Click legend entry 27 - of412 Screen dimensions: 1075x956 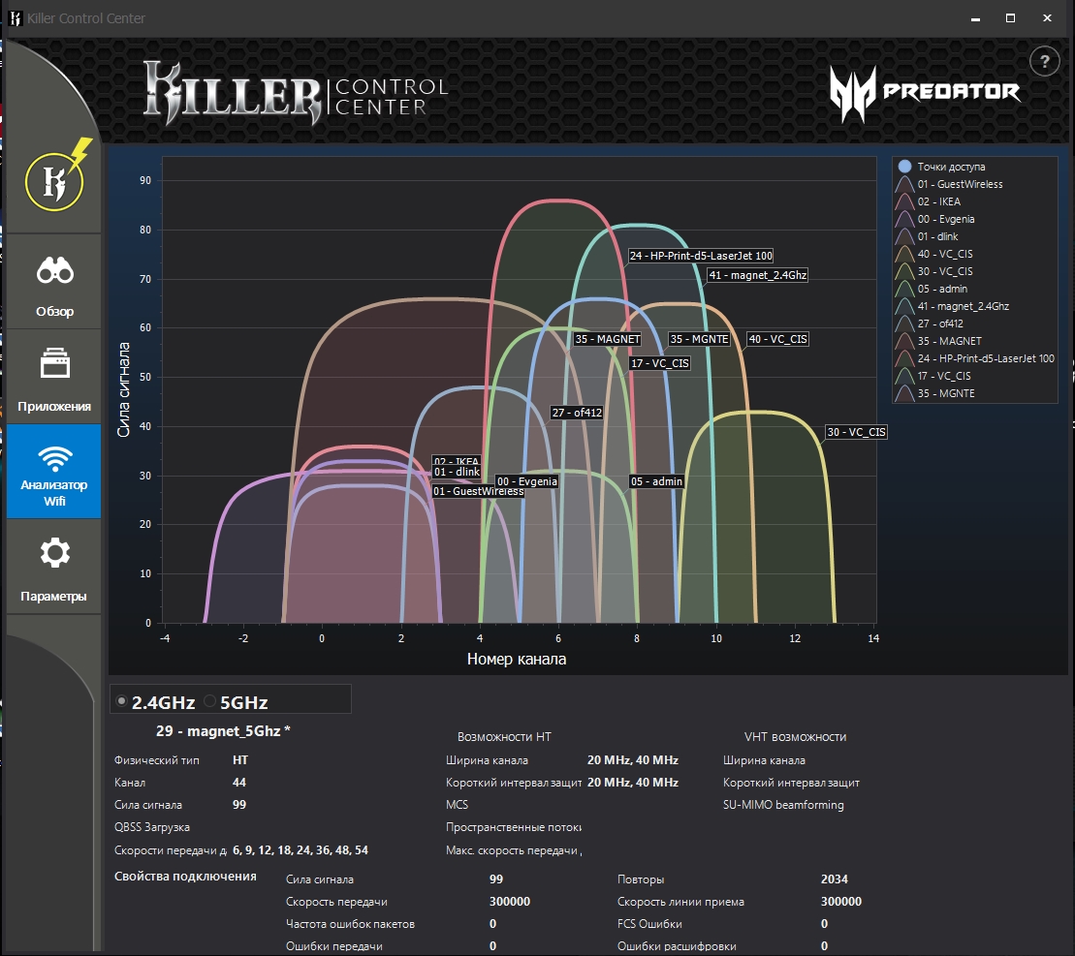pyautogui.click(x=940, y=324)
